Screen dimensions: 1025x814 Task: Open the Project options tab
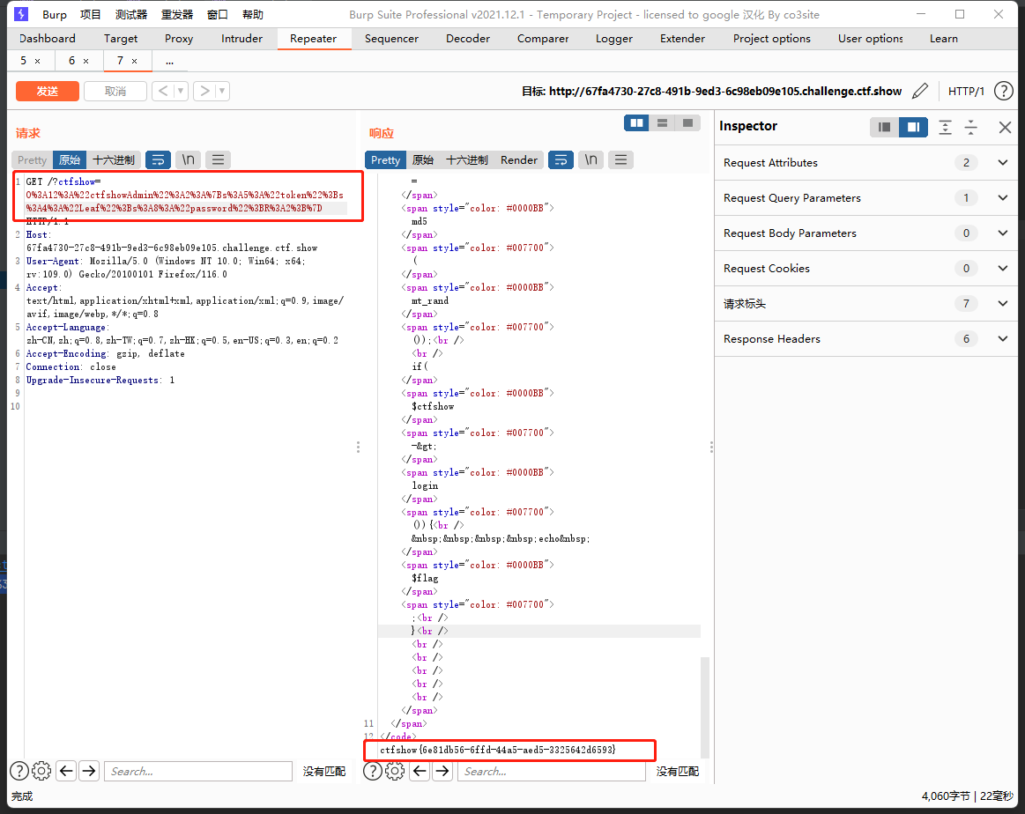[772, 39]
